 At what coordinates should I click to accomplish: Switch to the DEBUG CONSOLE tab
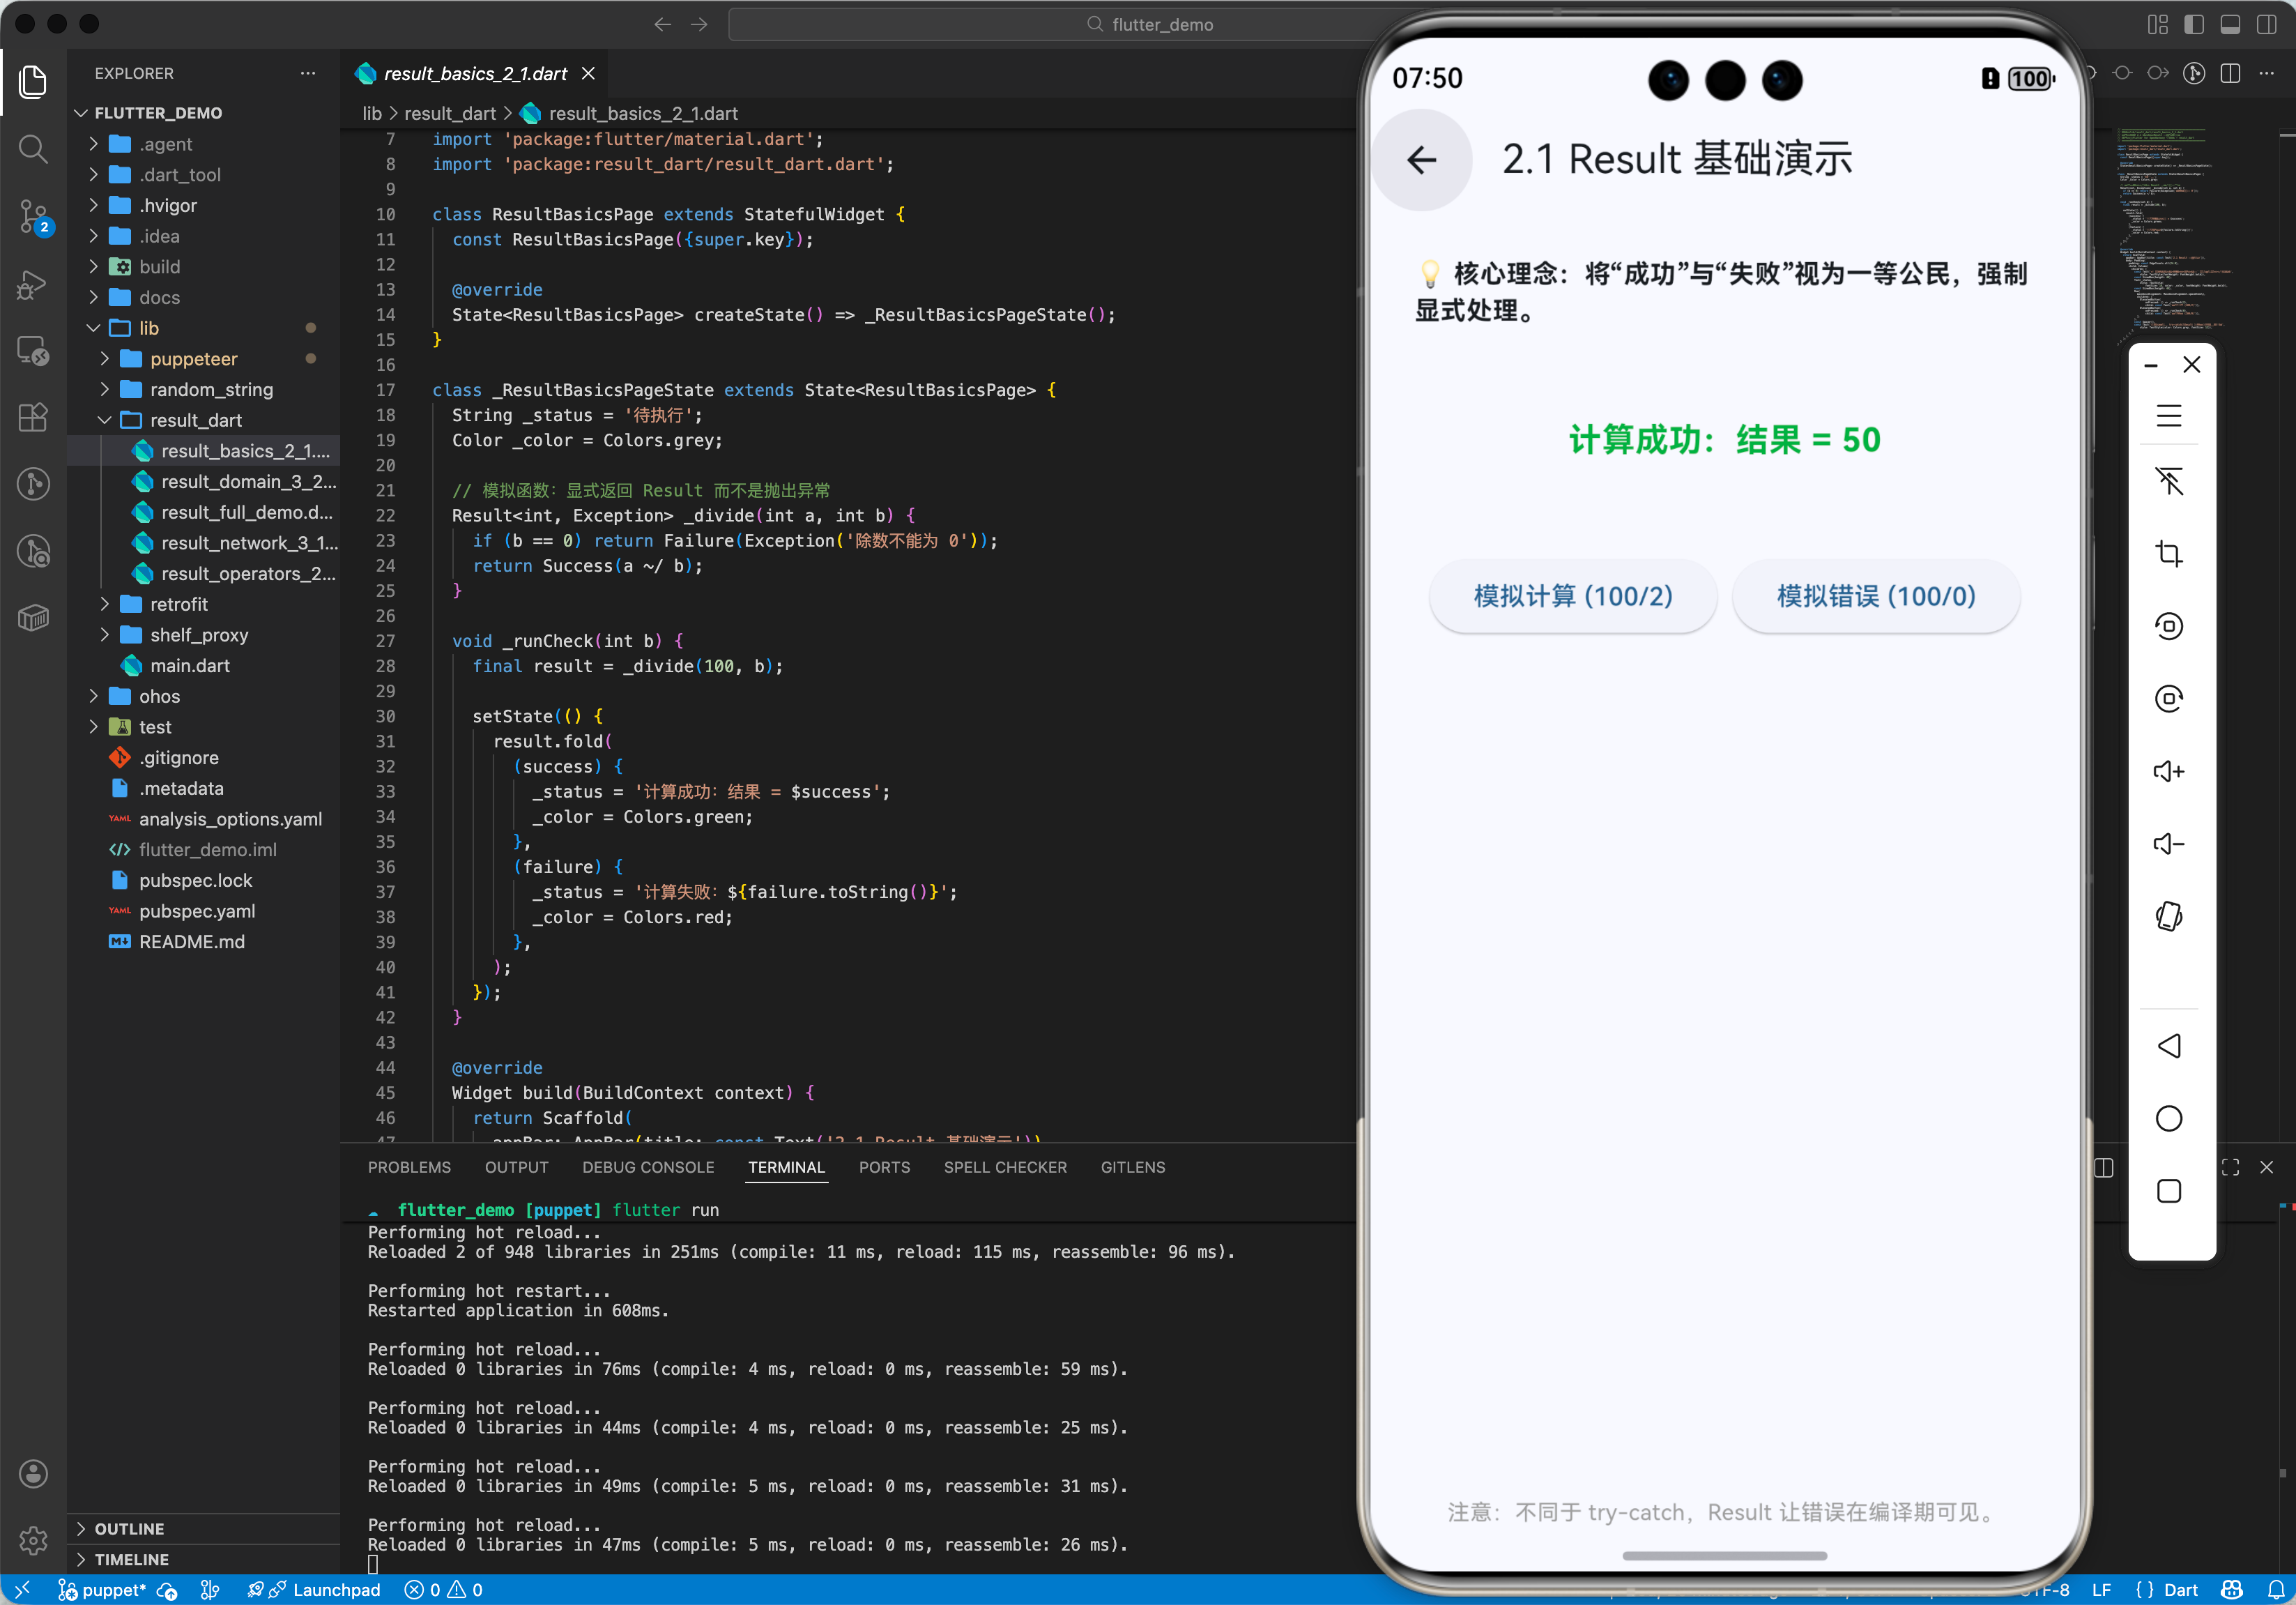click(x=648, y=1167)
